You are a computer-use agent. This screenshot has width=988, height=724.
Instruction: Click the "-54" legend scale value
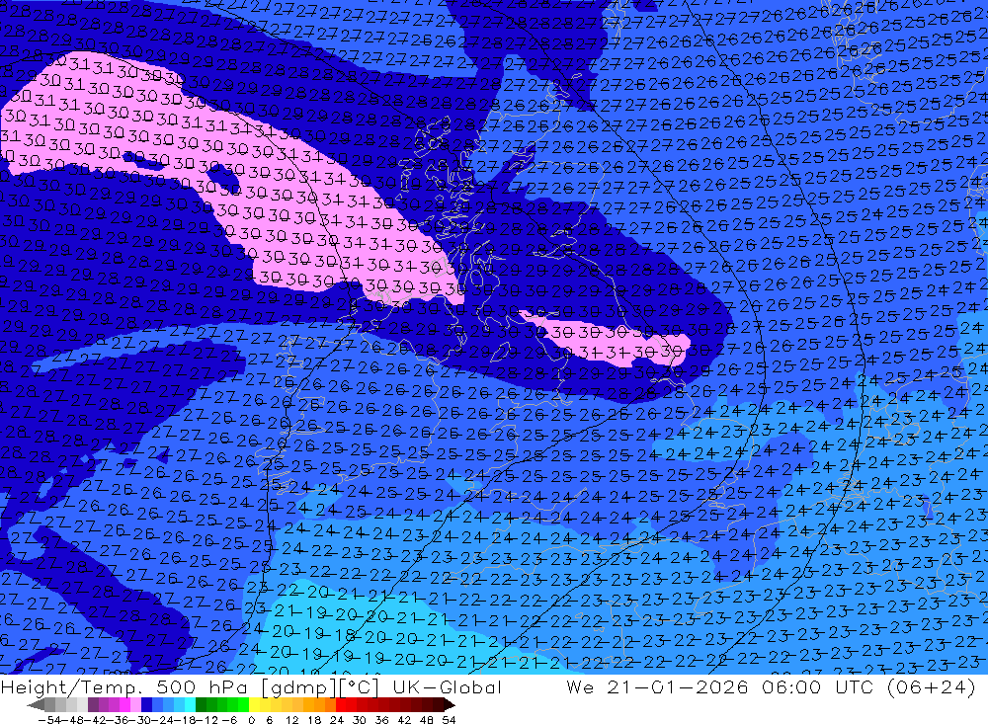click(49, 720)
